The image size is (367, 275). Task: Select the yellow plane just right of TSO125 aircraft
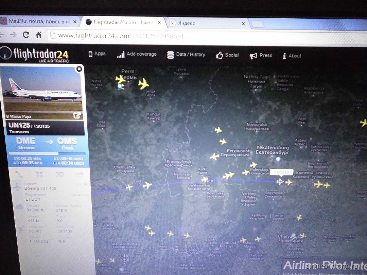point(289,182)
